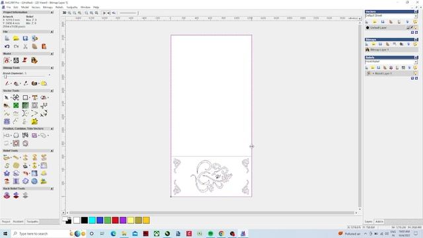The image size is (423, 238).
Task: Click Shape Editor icon in Relief Tools
Action: [x=7, y=157]
